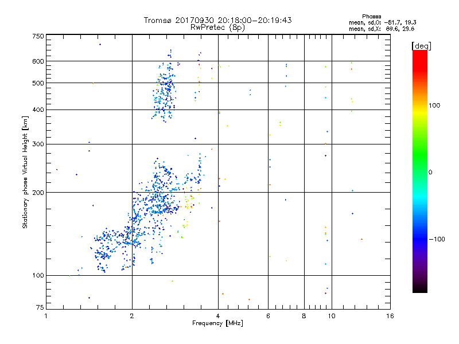Image resolution: width=459 pixels, height=344 pixels.
Task: Click the y-axis tick label '400'
Action: pyautogui.click(x=38, y=110)
